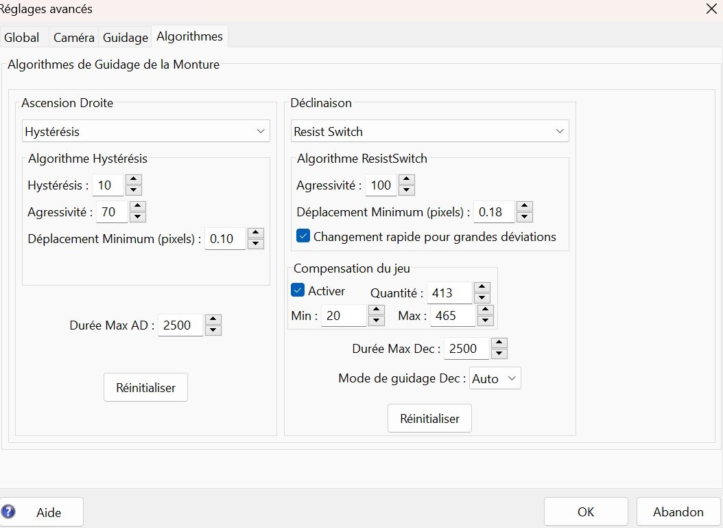
Task: Increase Durée Max Dec with up arrow
Action: click(499, 343)
